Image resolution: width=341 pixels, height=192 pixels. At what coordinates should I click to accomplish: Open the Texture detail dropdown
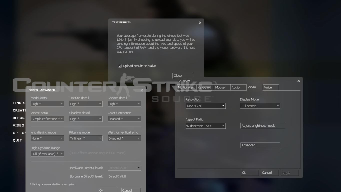tap(86, 104)
